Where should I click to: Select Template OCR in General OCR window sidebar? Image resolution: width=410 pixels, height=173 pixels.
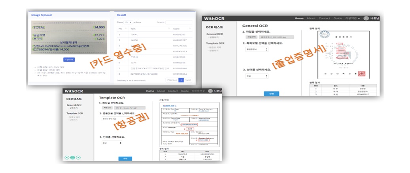(x=215, y=43)
